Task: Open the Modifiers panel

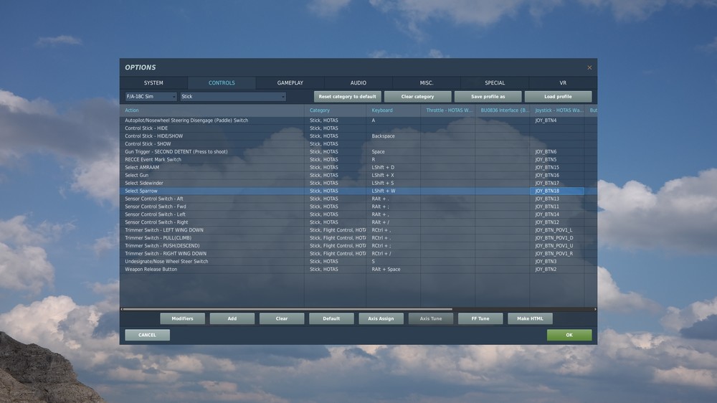Action: point(182,318)
